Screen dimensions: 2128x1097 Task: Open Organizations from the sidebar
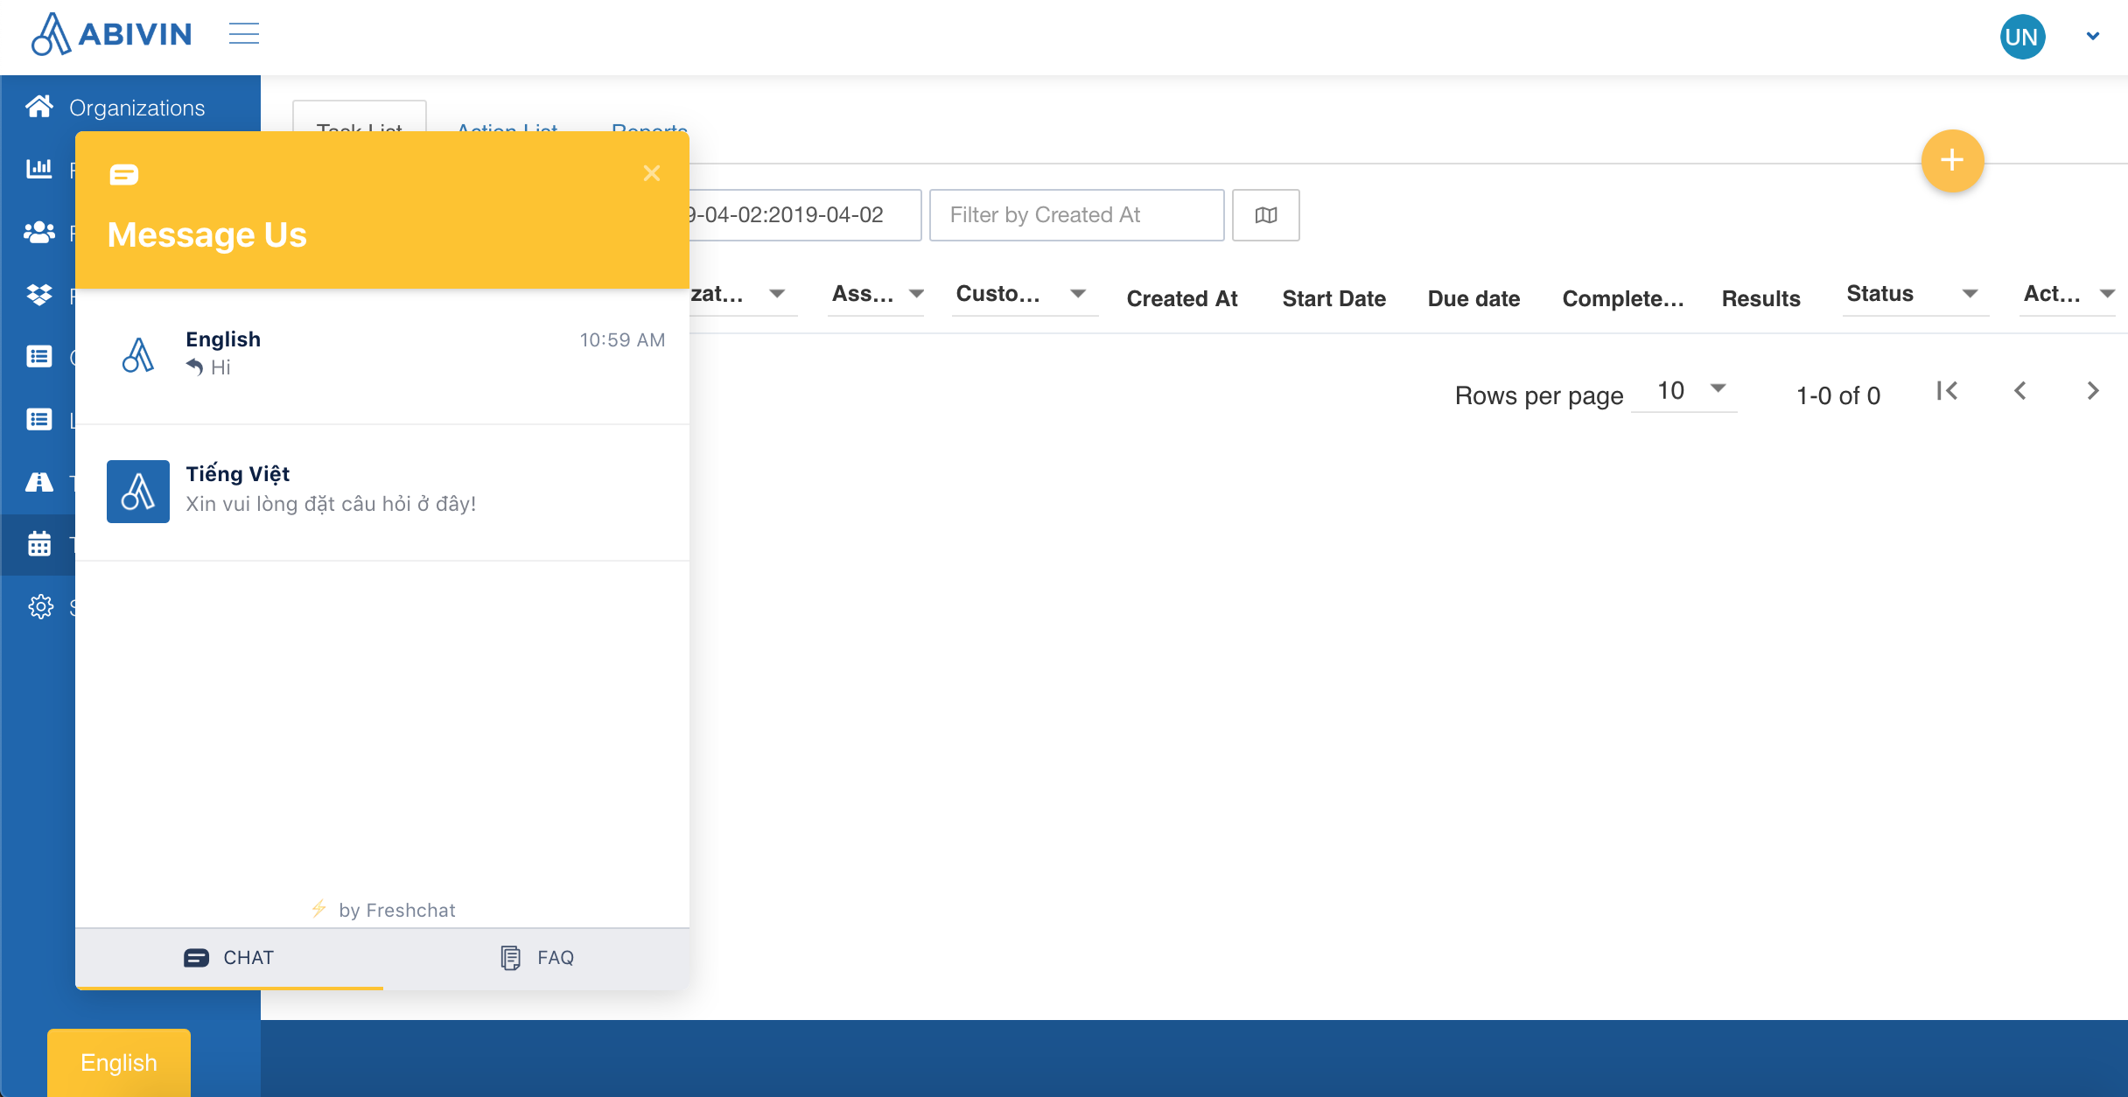point(136,108)
